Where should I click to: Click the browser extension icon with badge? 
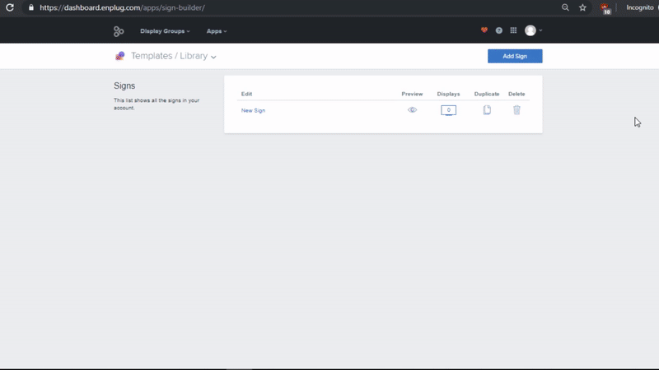pos(605,8)
